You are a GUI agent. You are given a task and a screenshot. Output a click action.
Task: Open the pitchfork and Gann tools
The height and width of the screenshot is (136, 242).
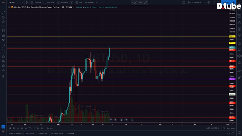tap(3, 17)
